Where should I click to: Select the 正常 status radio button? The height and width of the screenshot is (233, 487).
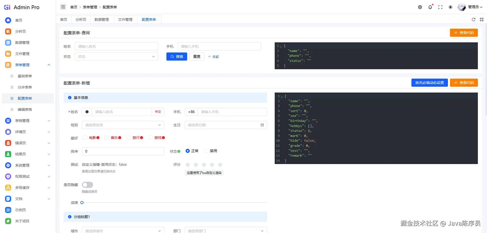point(188,151)
